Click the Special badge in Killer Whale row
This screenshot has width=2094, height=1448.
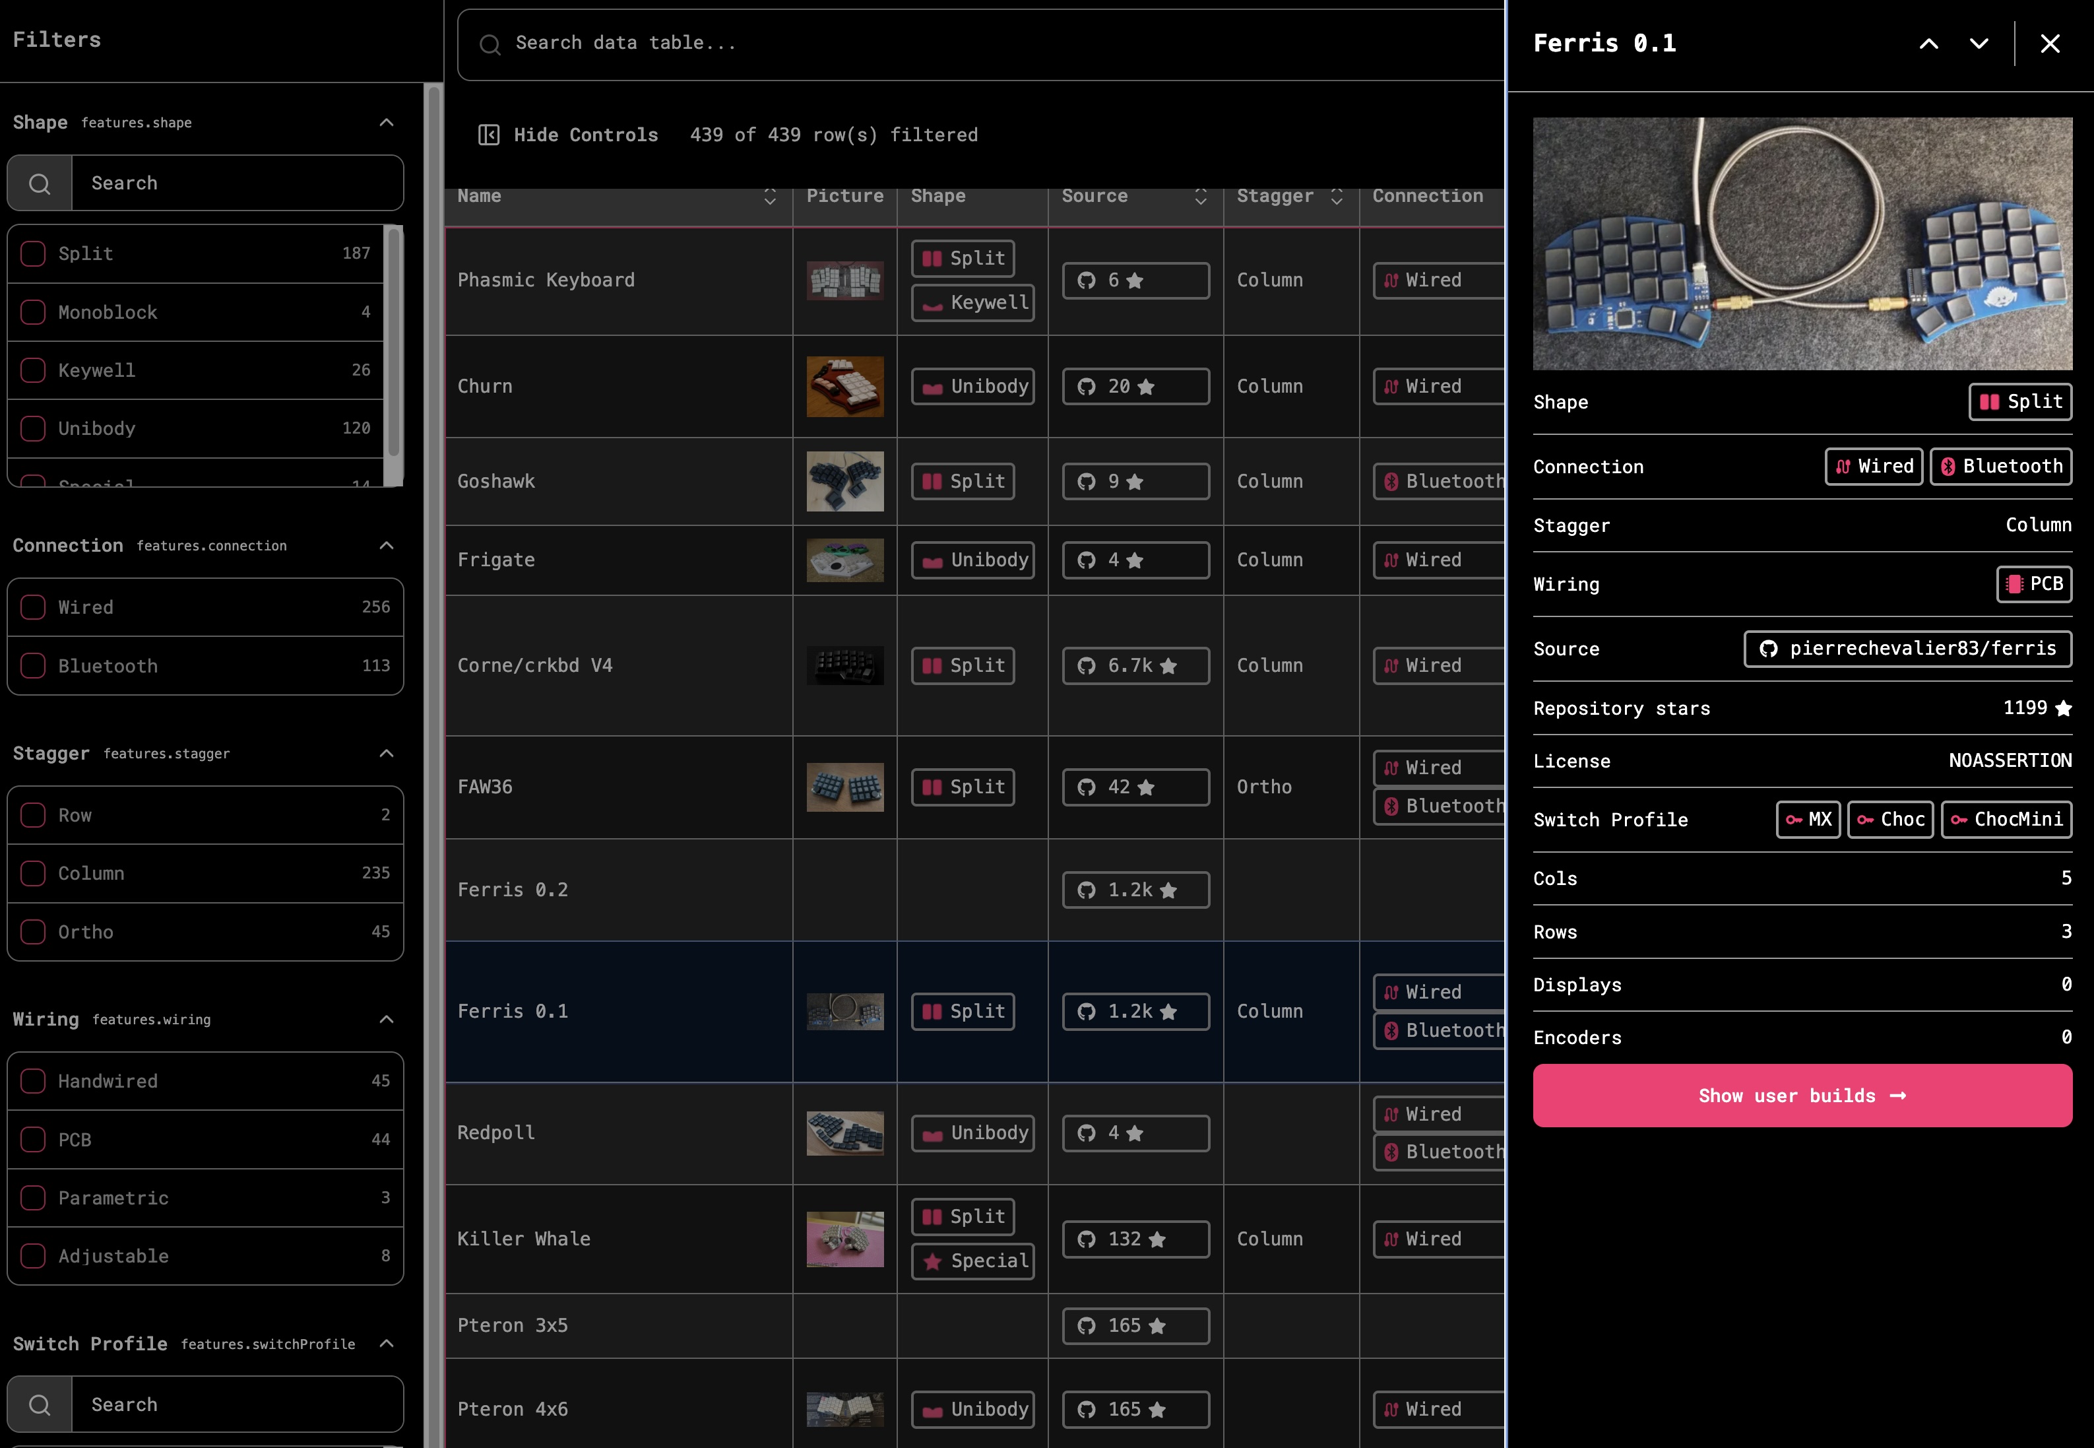coord(972,1261)
